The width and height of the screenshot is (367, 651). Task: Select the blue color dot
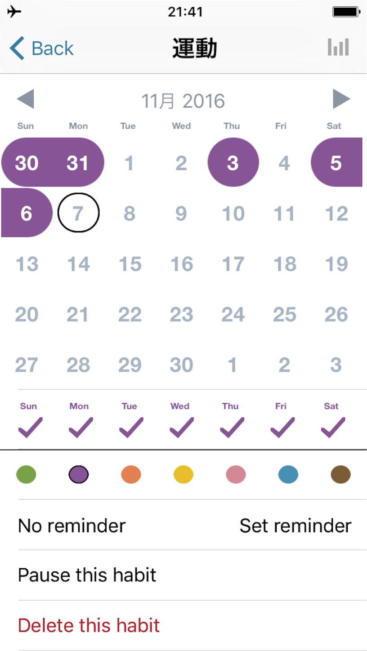tap(288, 474)
